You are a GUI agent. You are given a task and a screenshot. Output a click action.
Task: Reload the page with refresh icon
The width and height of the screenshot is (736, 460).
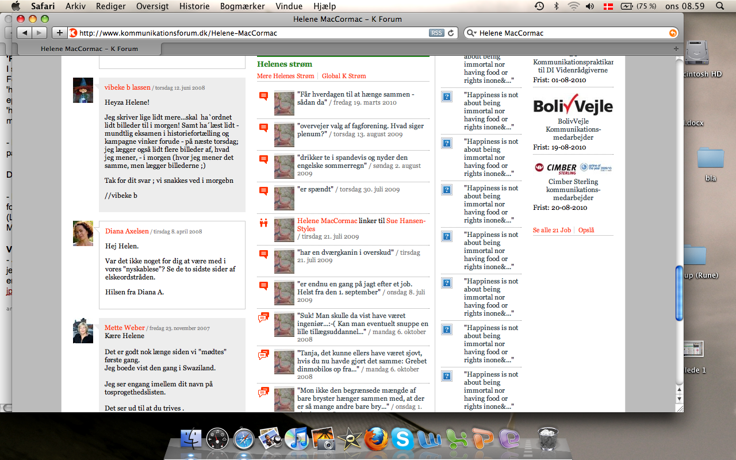point(451,33)
